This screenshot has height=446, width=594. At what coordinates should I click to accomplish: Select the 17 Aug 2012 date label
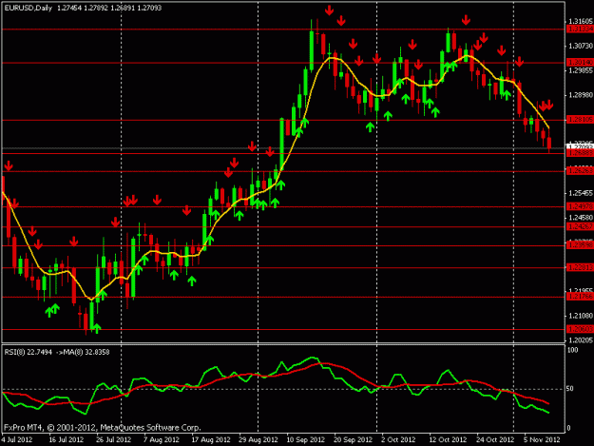point(211,439)
